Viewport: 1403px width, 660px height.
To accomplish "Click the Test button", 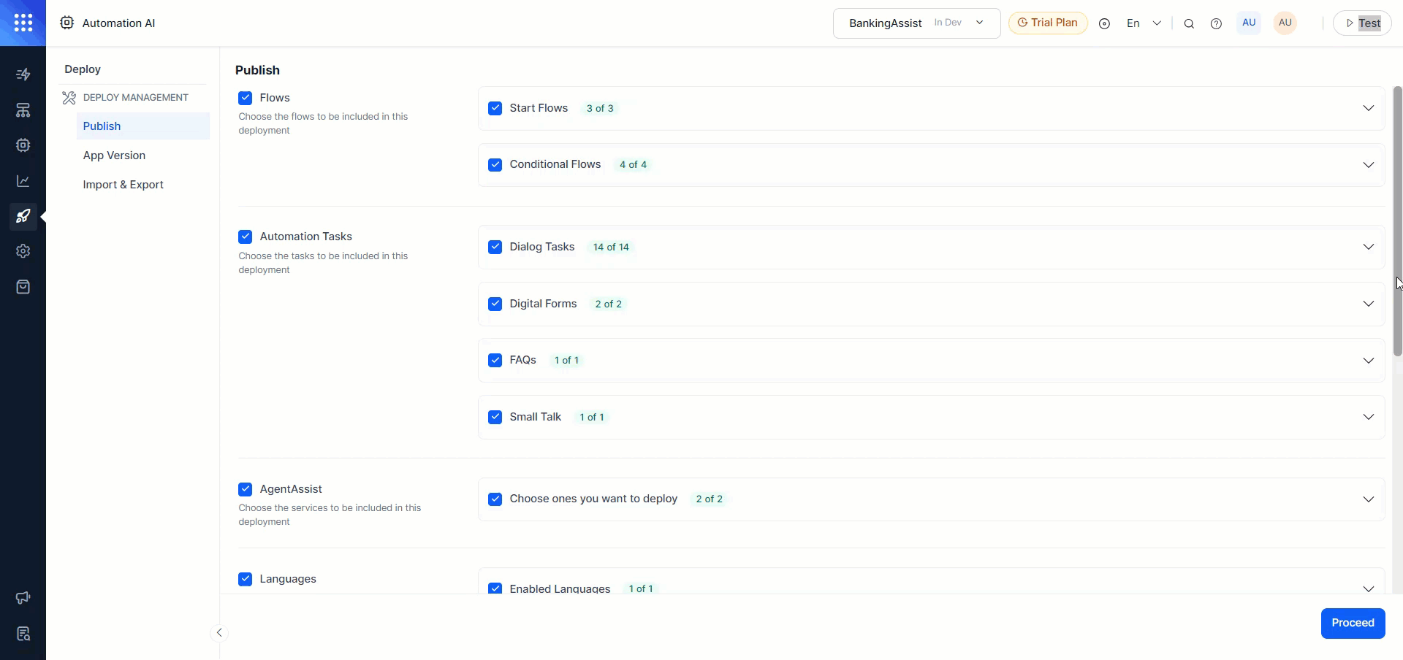I will coord(1362,23).
